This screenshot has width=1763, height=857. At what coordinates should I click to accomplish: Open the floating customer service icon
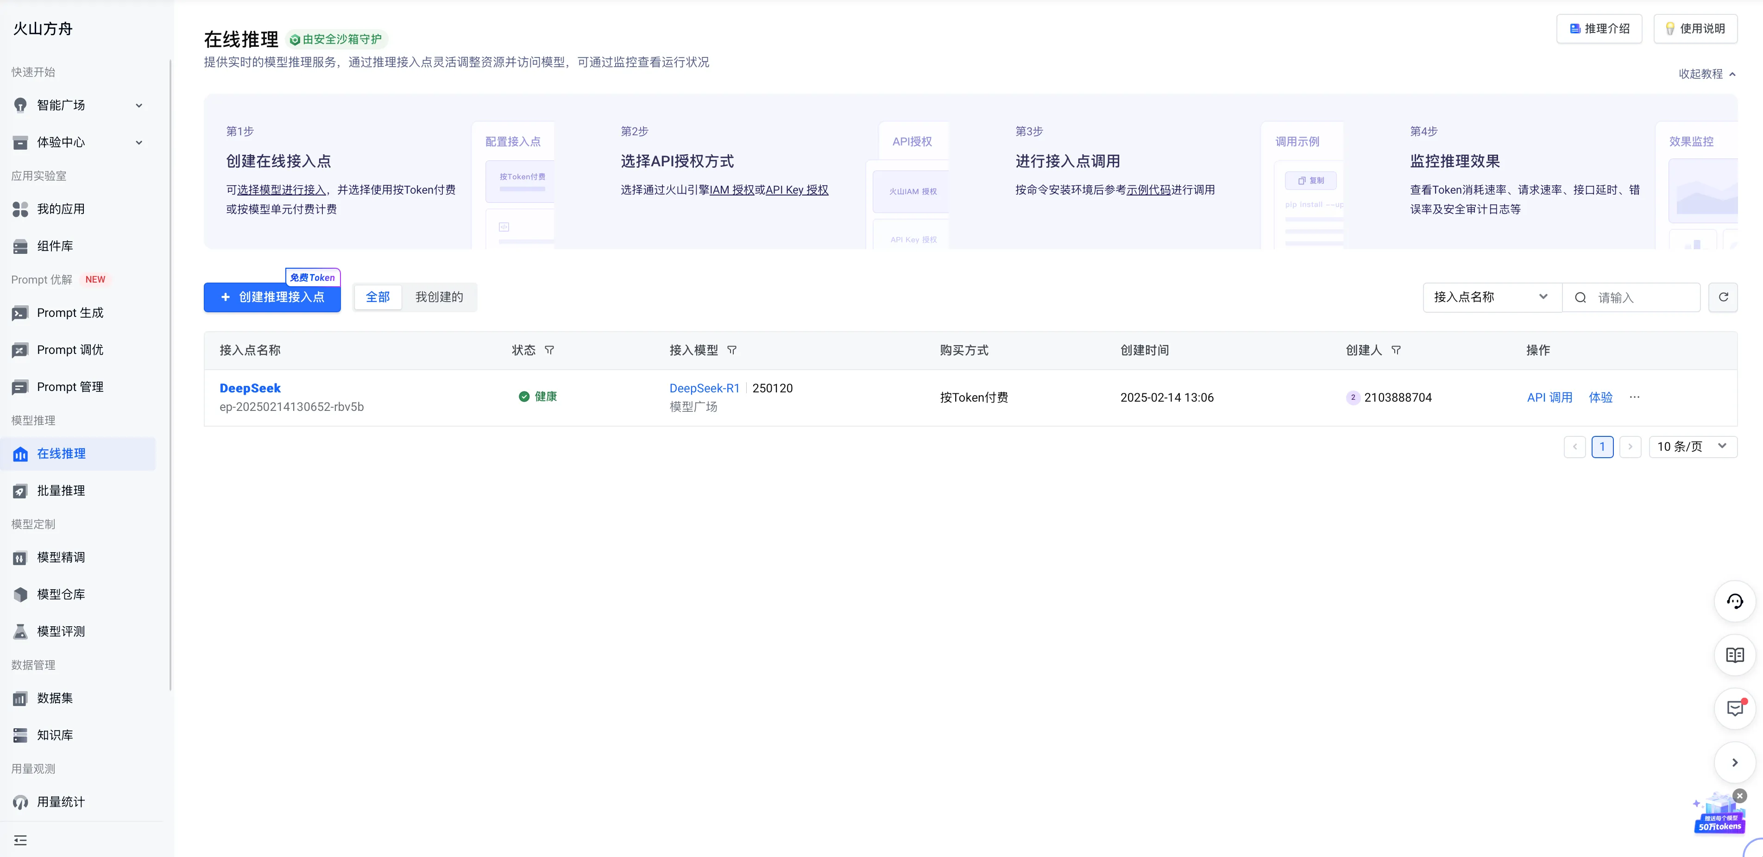tap(1735, 601)
